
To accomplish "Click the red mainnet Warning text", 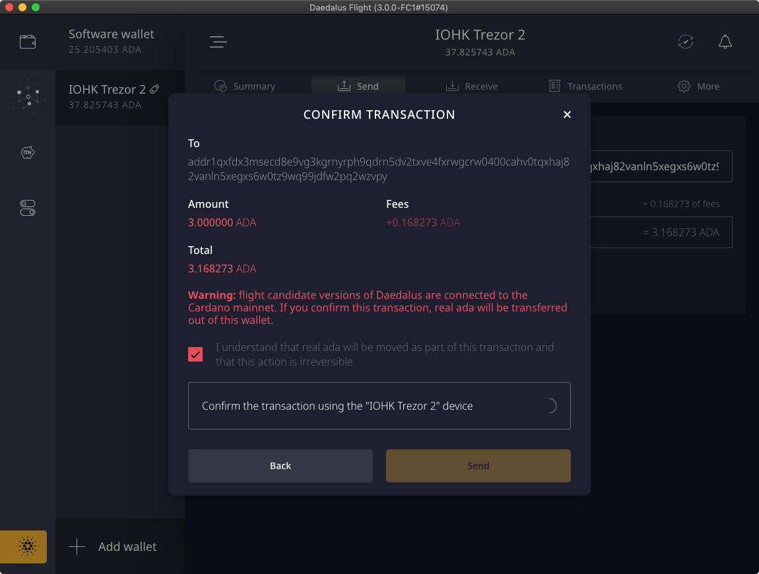I will 378,308.
